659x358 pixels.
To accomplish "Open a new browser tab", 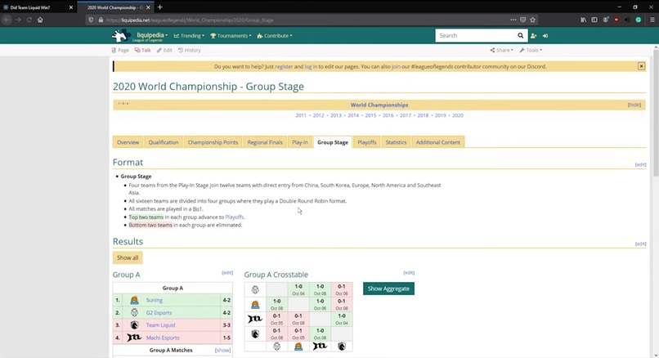I will (x=159, y=7).
